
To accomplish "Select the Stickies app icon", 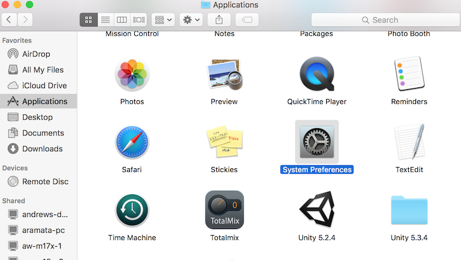I will point(225,142).
